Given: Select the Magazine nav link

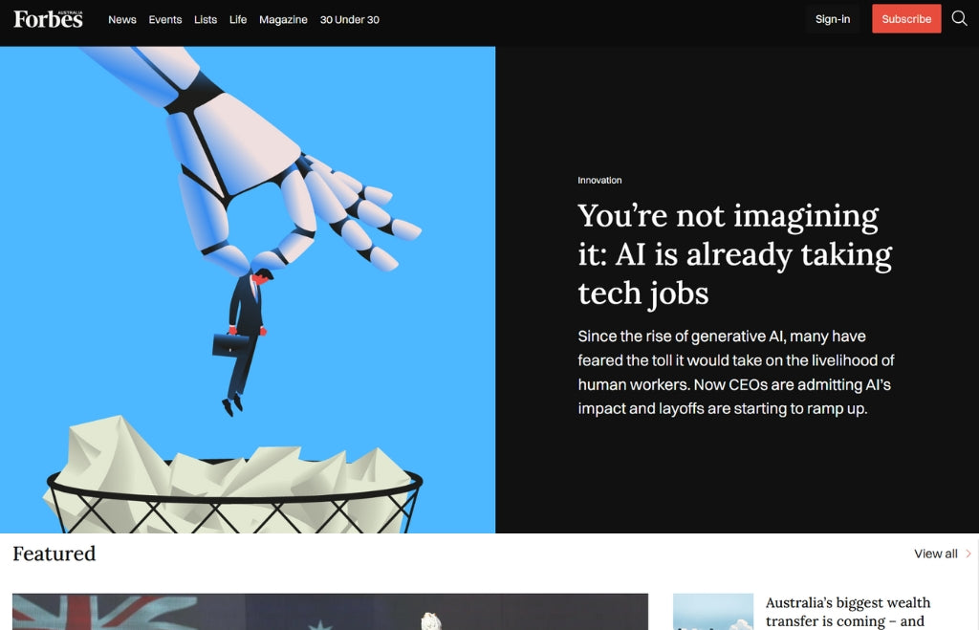Looking at the screenshot, I should pyautogui.click(x=283, y=19).
